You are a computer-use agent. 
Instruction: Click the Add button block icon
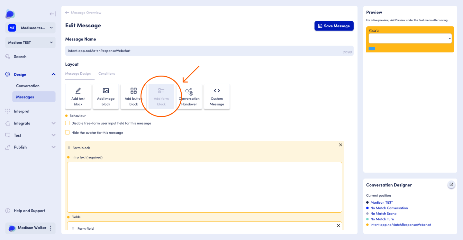coord(133,91)
